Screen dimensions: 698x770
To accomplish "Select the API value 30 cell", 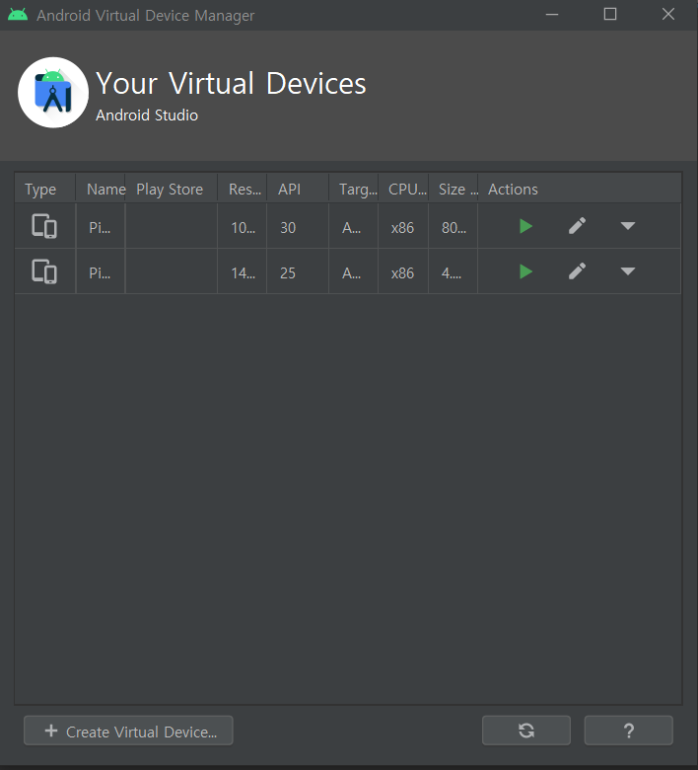I will 298,227.
